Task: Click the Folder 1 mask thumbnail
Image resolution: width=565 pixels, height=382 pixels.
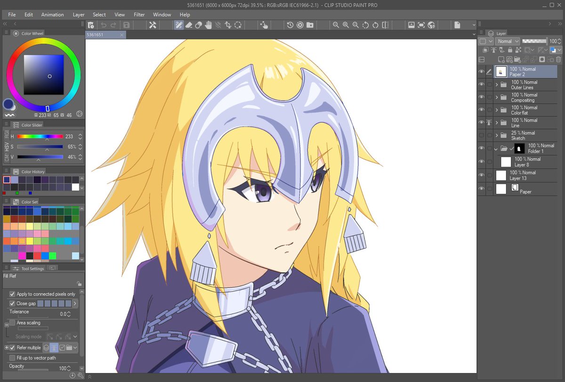Action: (519, 149)
